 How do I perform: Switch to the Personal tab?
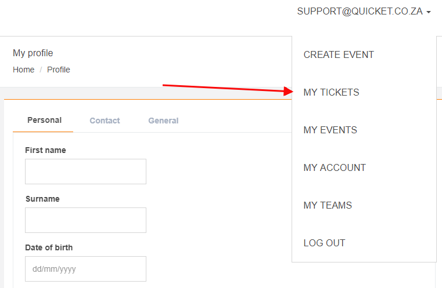44,120
